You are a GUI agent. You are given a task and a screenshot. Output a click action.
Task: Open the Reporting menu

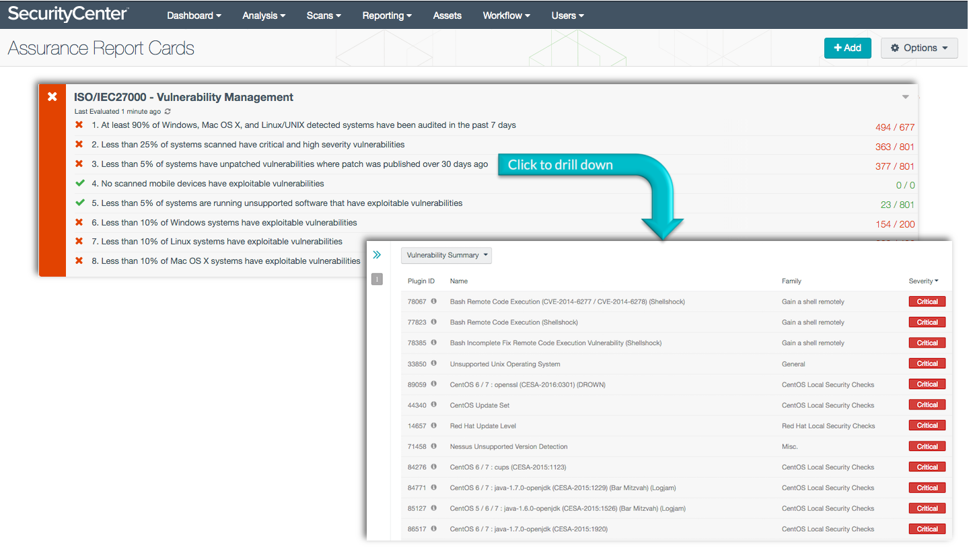[x=387, y=15]
